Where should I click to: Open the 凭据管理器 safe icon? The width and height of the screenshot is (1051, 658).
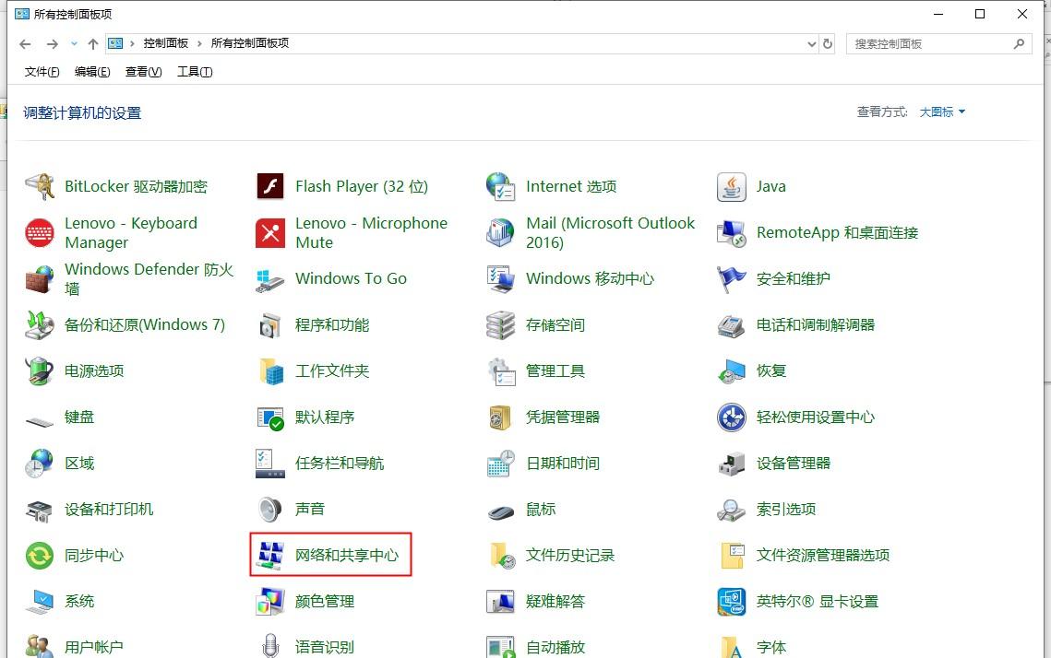click(501, 417)
